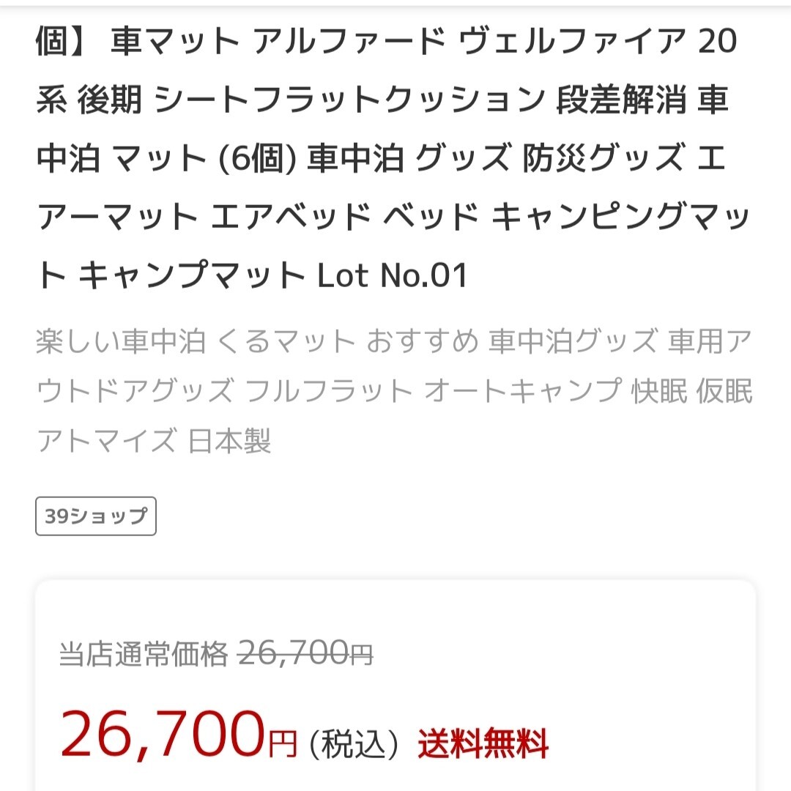Click the strikethrough 26,700円 regular price
This screenshot has height=791, width=791.
(x=306, y=653)
